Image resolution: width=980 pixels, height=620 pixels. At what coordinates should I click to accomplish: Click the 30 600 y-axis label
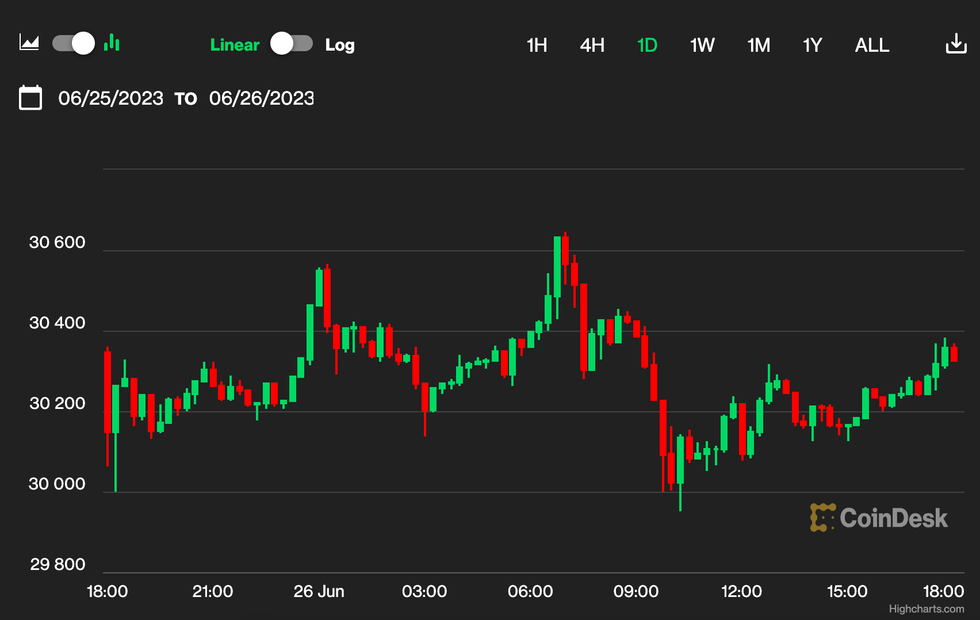pyautogui.click(x=57, y=242)
